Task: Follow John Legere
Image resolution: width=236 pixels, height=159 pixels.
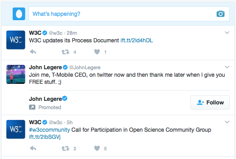Action: click(210, 102)
